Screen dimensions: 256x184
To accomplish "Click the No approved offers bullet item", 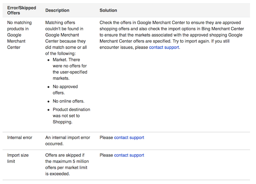I will pyautogui.click(x=65, y=90).
